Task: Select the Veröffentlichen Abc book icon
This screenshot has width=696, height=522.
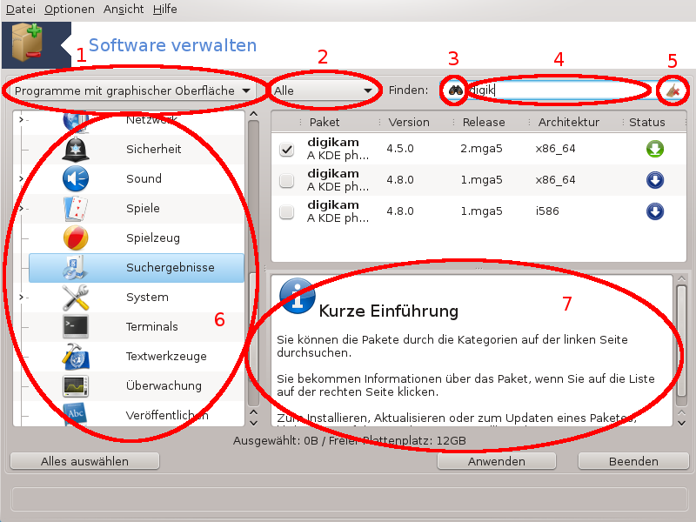Action: [76, 415]
